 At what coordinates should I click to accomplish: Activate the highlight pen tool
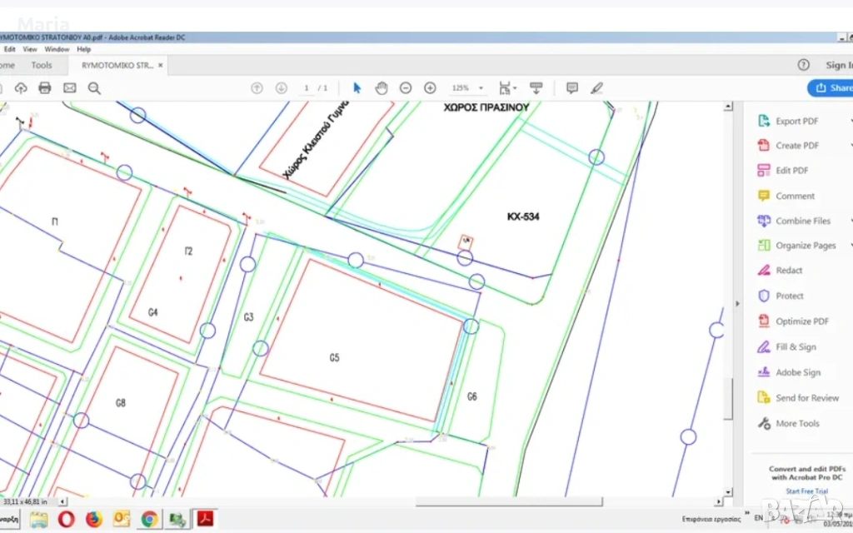pos(596,87)
